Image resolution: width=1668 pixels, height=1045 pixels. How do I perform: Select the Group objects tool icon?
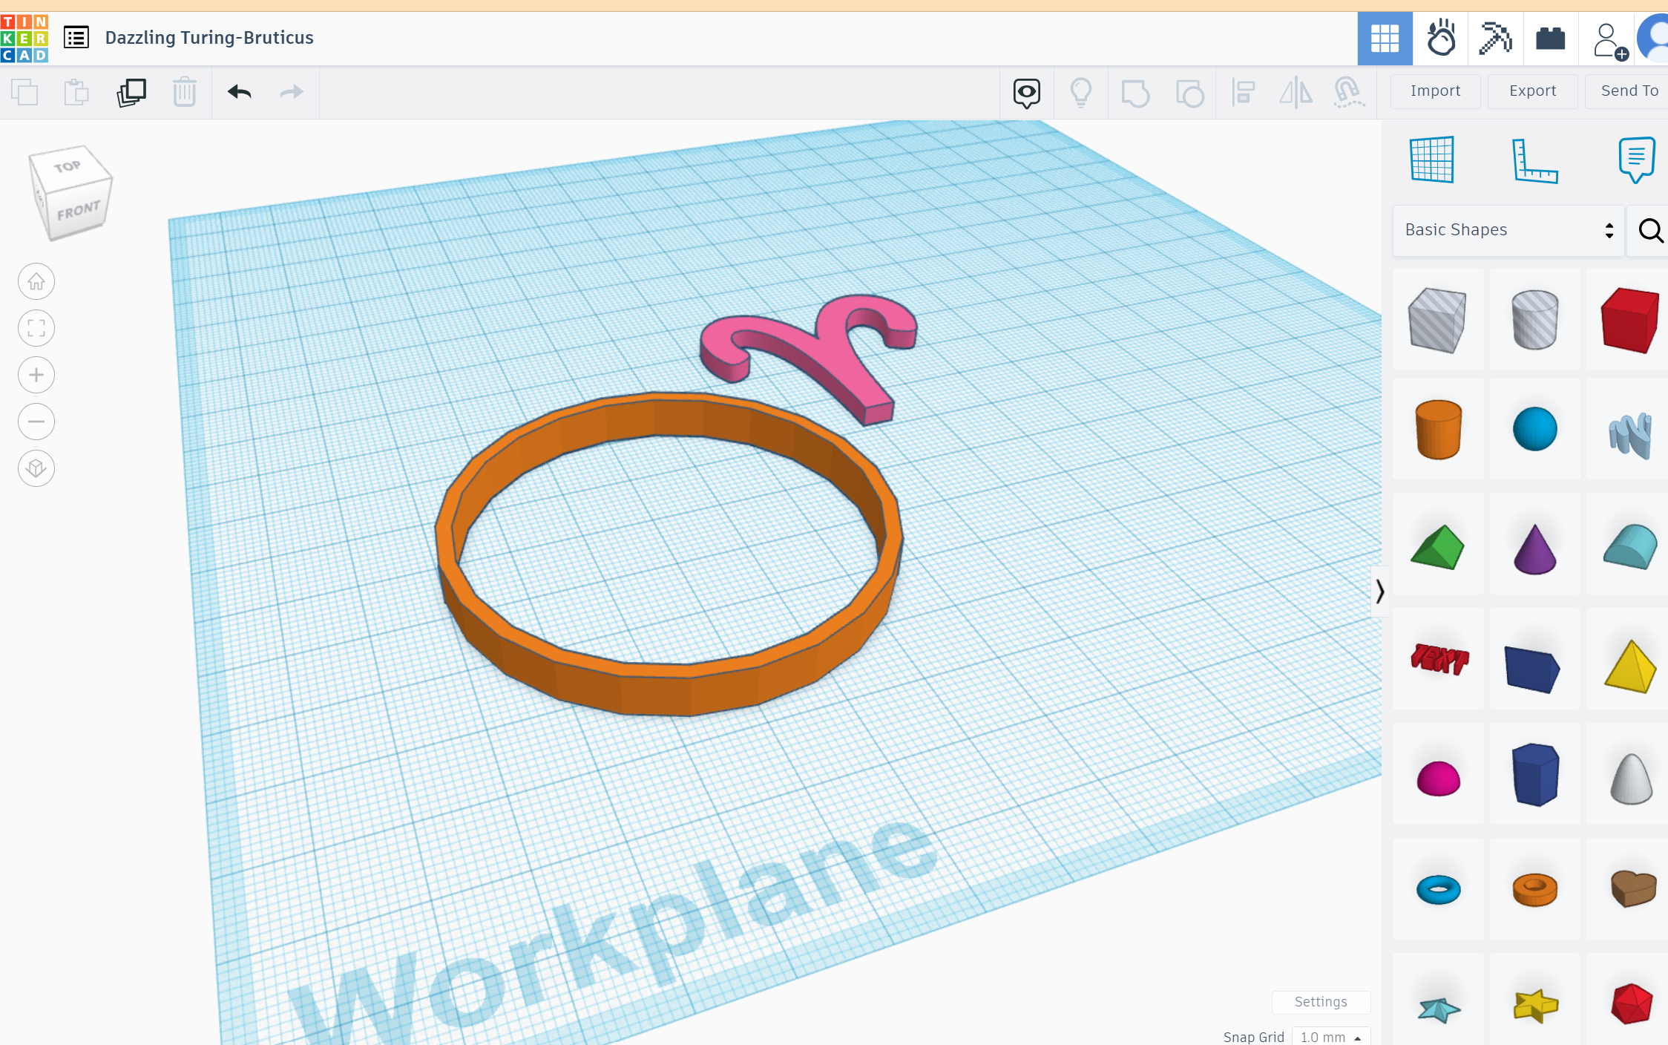point(1136,91)
